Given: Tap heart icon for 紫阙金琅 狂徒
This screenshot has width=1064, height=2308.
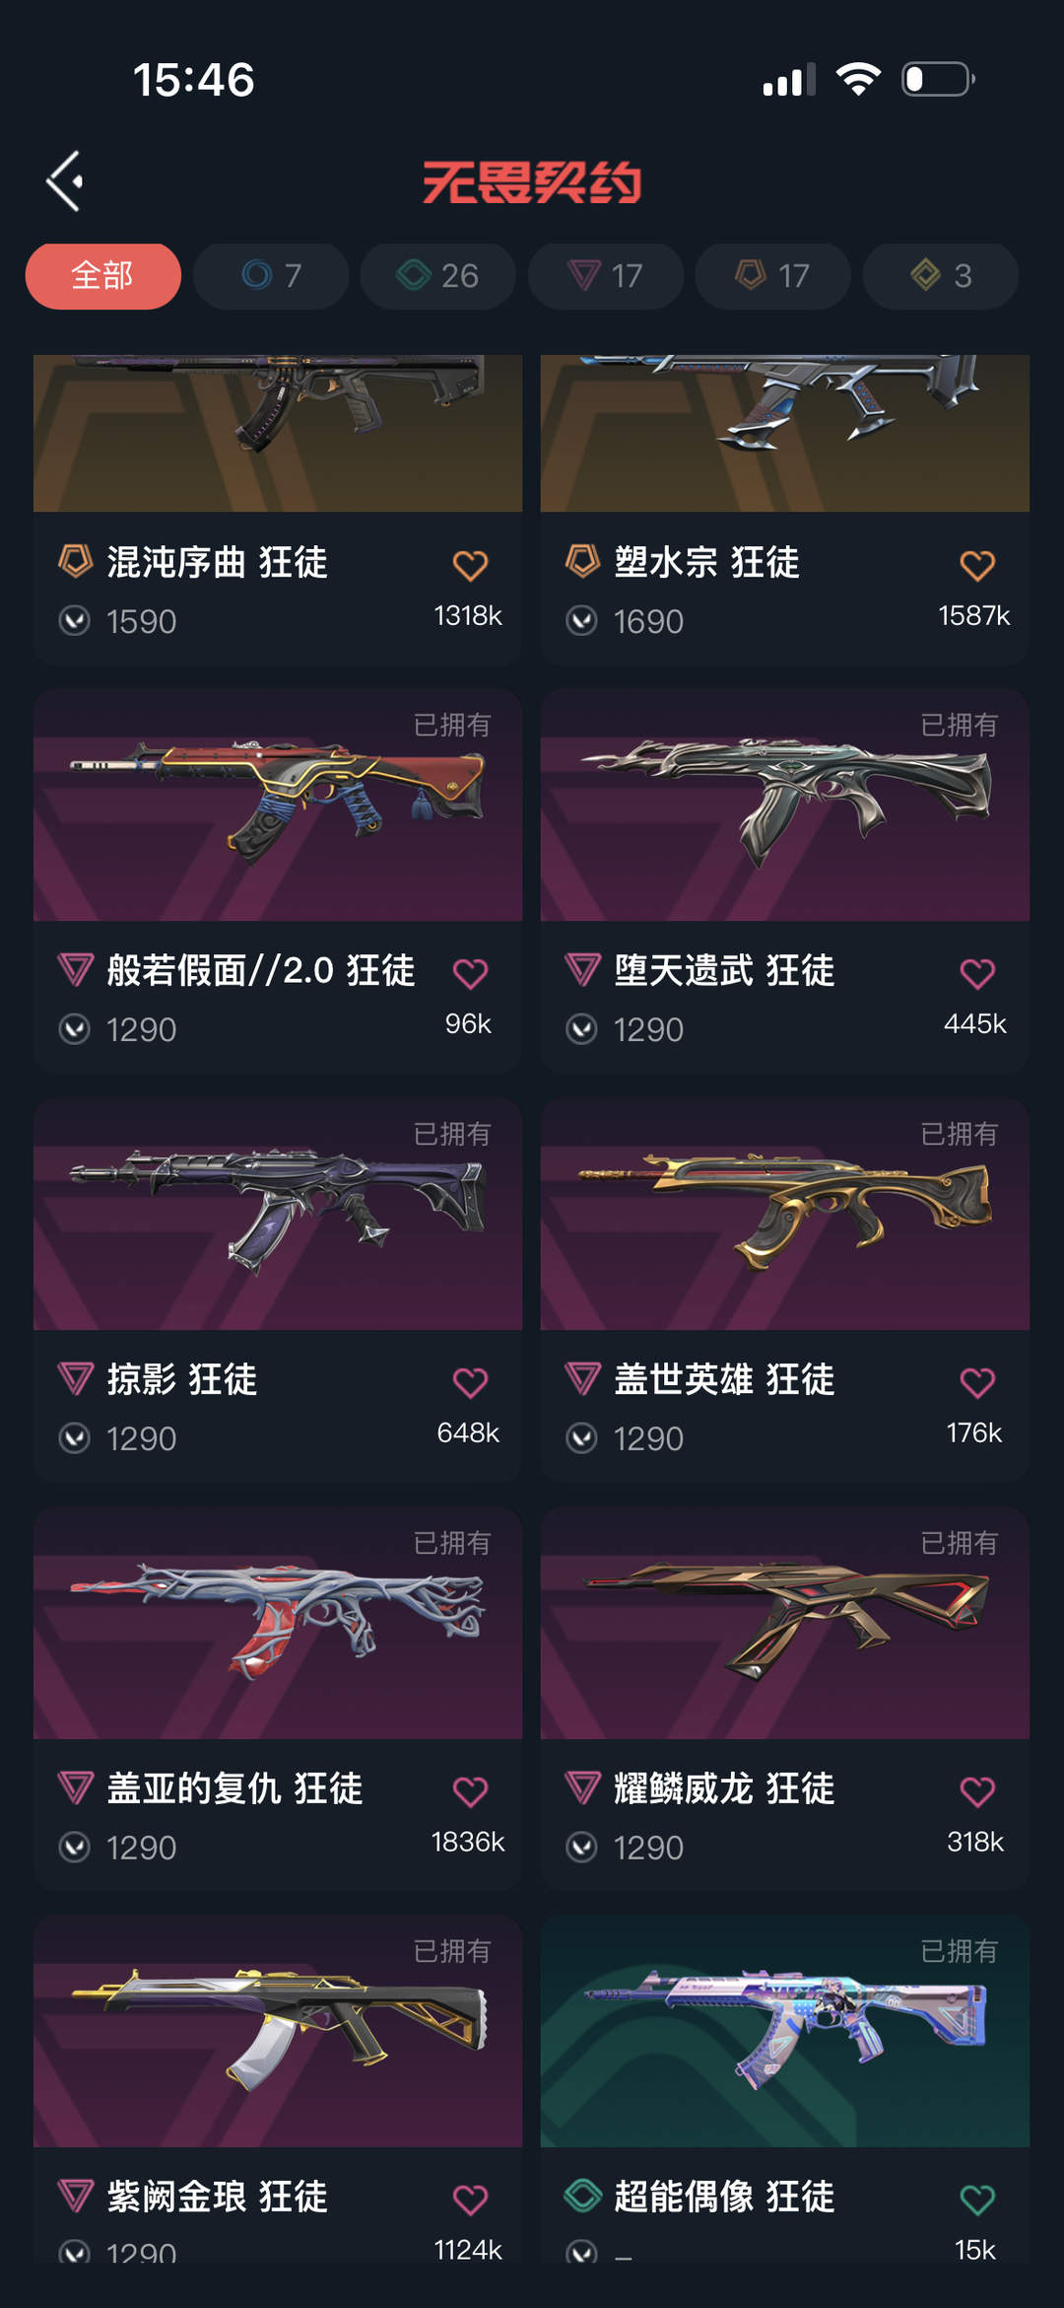Looking at the screenshot, I should 470,2199.
